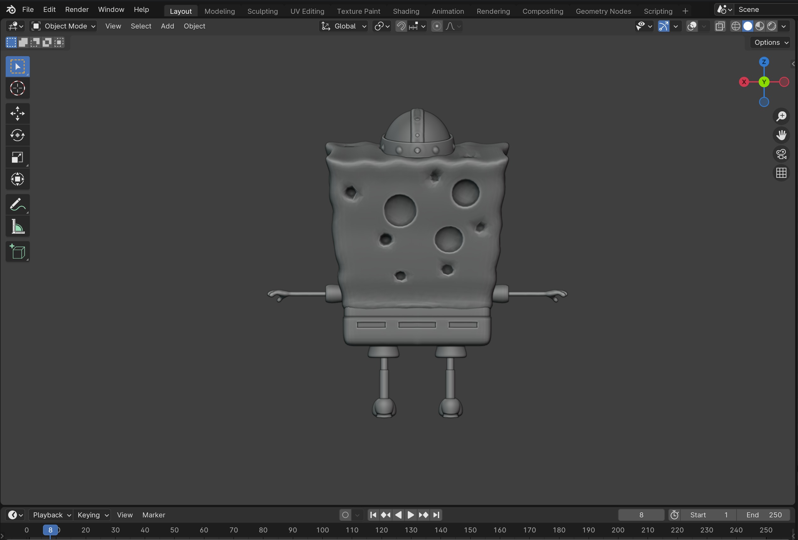Open the Global transform orientation dropdown
Screen dimensions: 798x540
343,26
